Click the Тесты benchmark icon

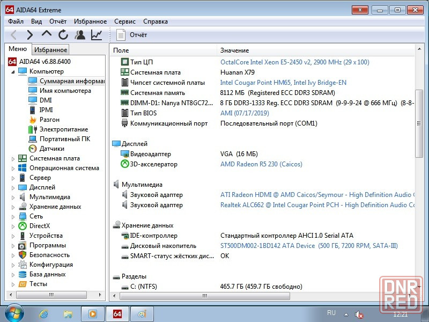22,284
